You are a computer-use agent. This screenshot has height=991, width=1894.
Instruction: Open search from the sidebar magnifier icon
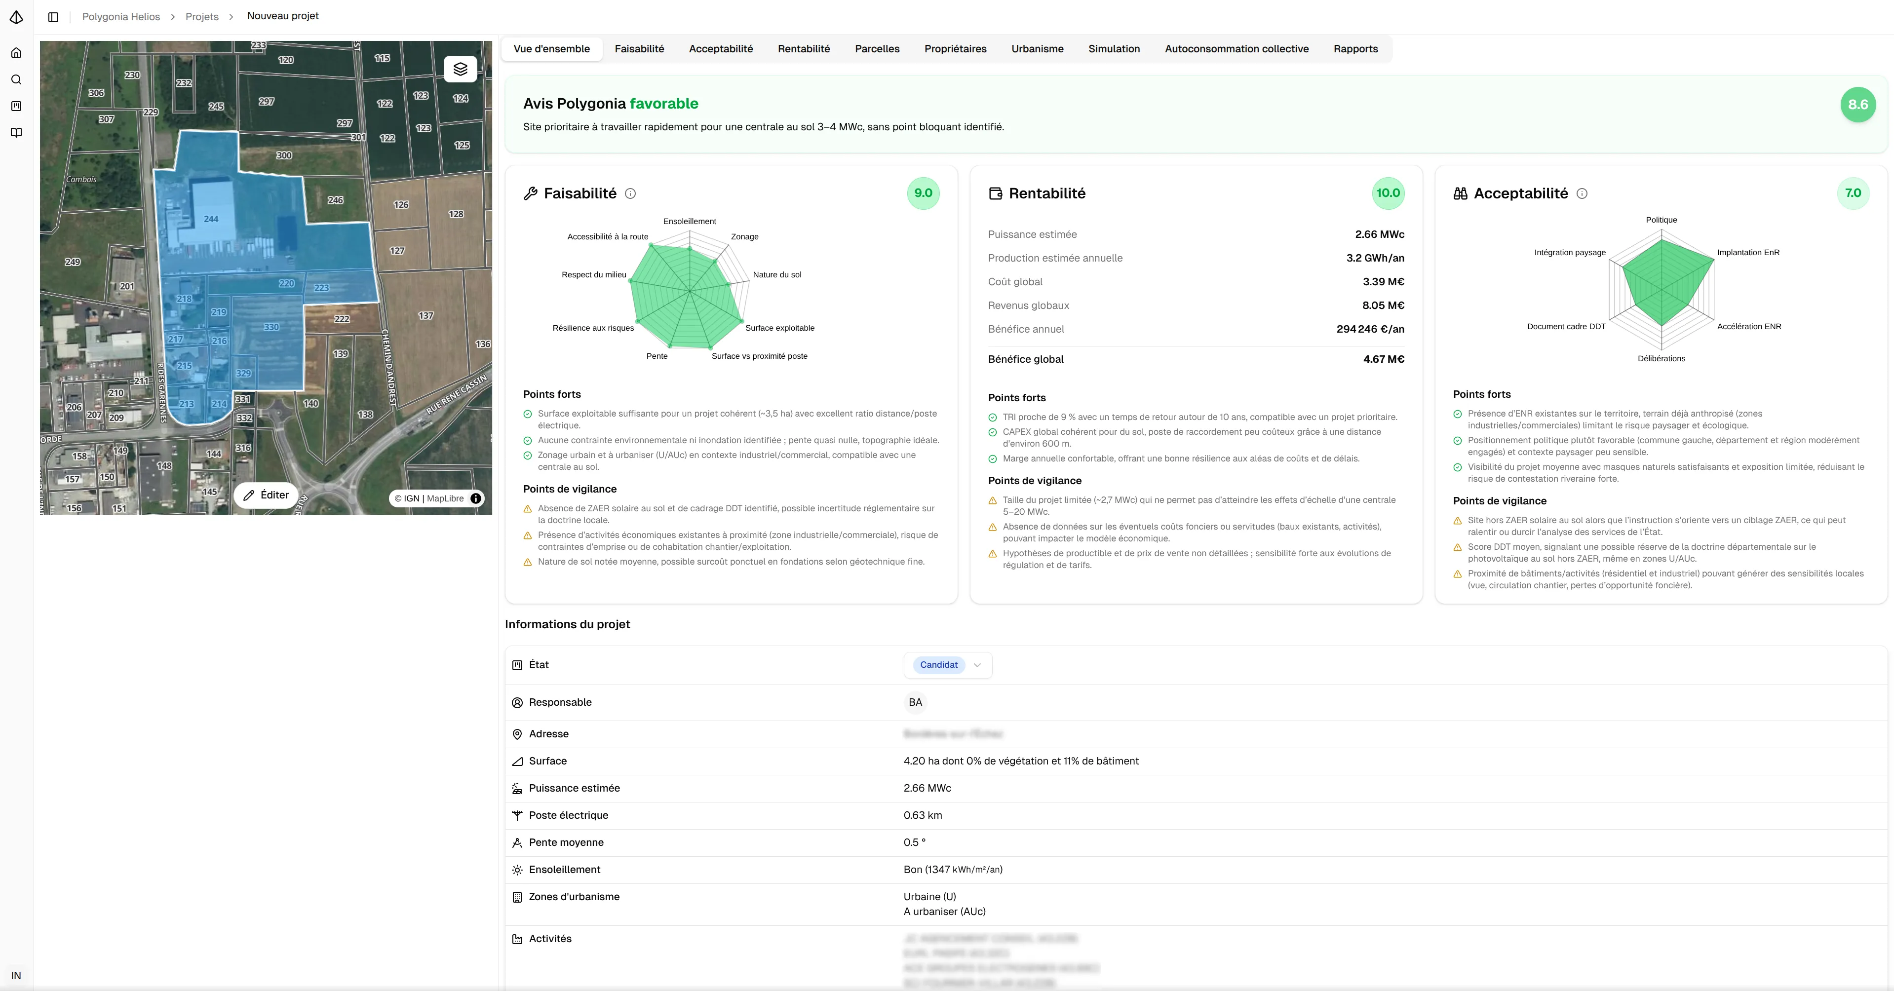16,79
